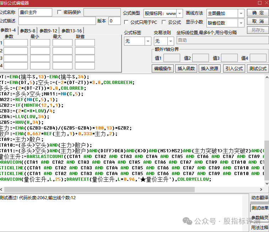This screenshot has width=269, height=232.
Task: Toggle the 云公式 checkbox
Action: [164, 22]
